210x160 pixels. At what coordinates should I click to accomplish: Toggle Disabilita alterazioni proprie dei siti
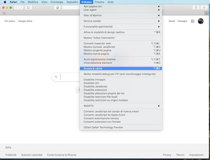(121, 93)
